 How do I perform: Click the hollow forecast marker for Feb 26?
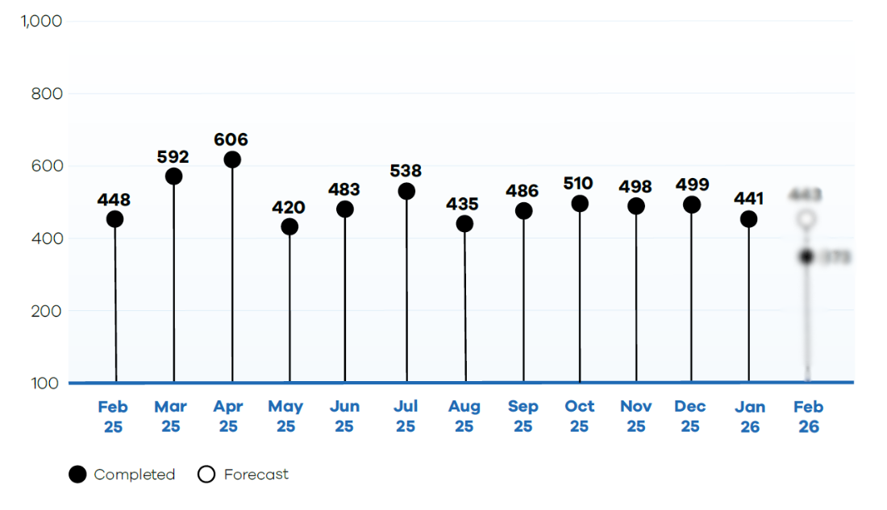[x=806, y=218]
